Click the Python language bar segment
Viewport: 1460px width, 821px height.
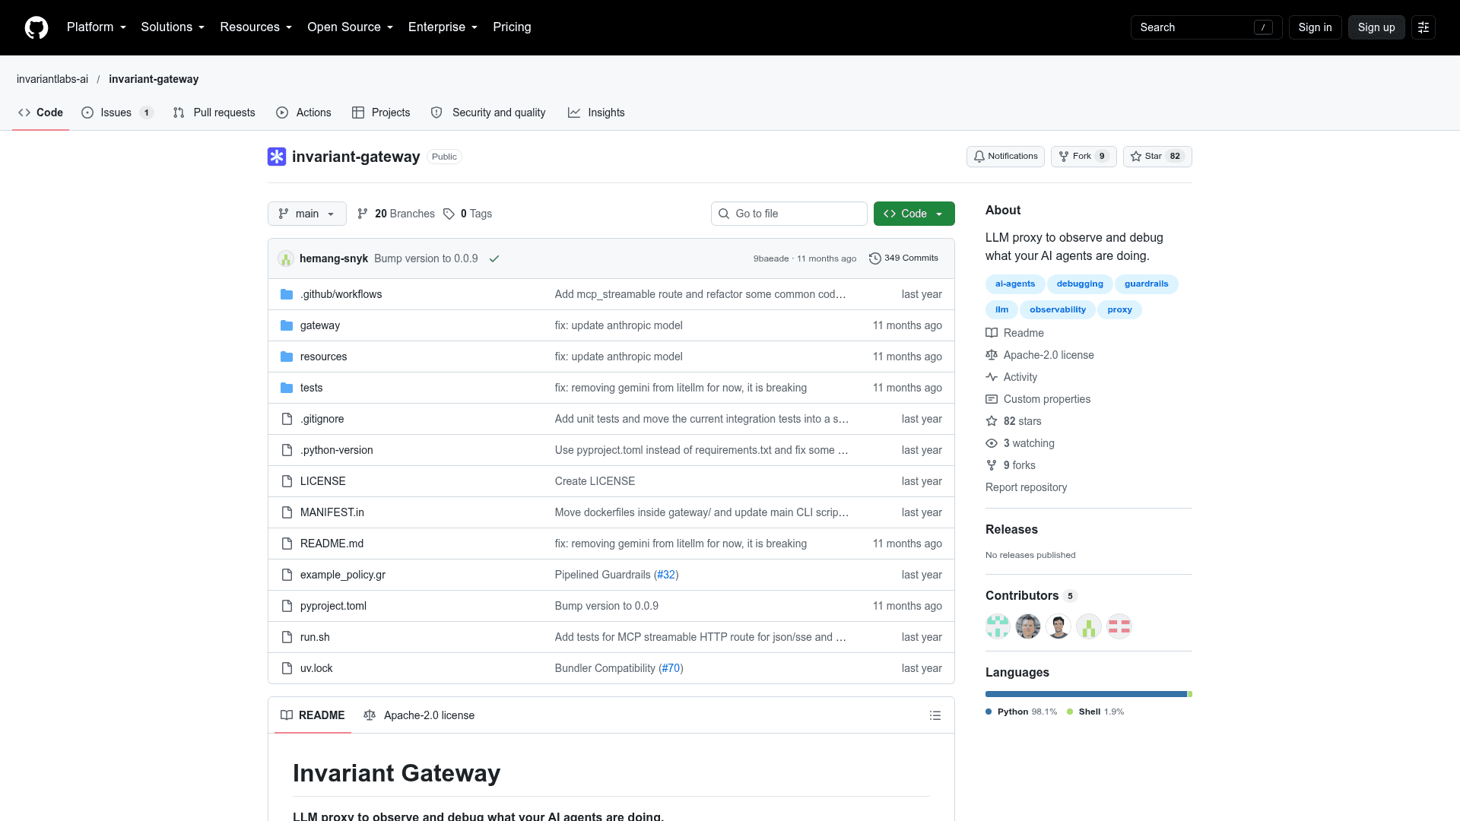coord(1086,694)
